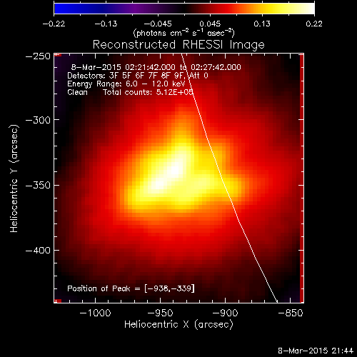The width and height of the screenshot is (357, 357).
Task: Click the blue end of the colorbar
Action: click(x=59, y=8)
